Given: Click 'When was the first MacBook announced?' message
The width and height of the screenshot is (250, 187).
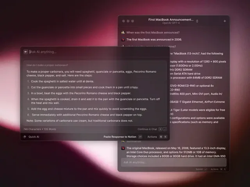Looking at the screenshot, I should (153, 32).
